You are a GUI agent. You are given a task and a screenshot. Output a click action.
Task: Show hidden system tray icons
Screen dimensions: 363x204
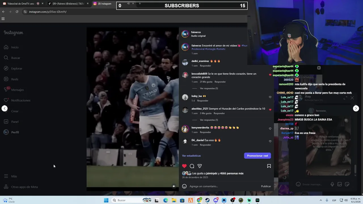tap(321, 200)
